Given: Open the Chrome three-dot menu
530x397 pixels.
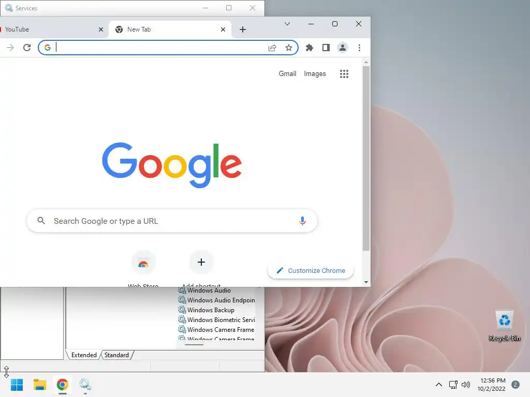Looking at the screenshot, I should pos(359,48).
